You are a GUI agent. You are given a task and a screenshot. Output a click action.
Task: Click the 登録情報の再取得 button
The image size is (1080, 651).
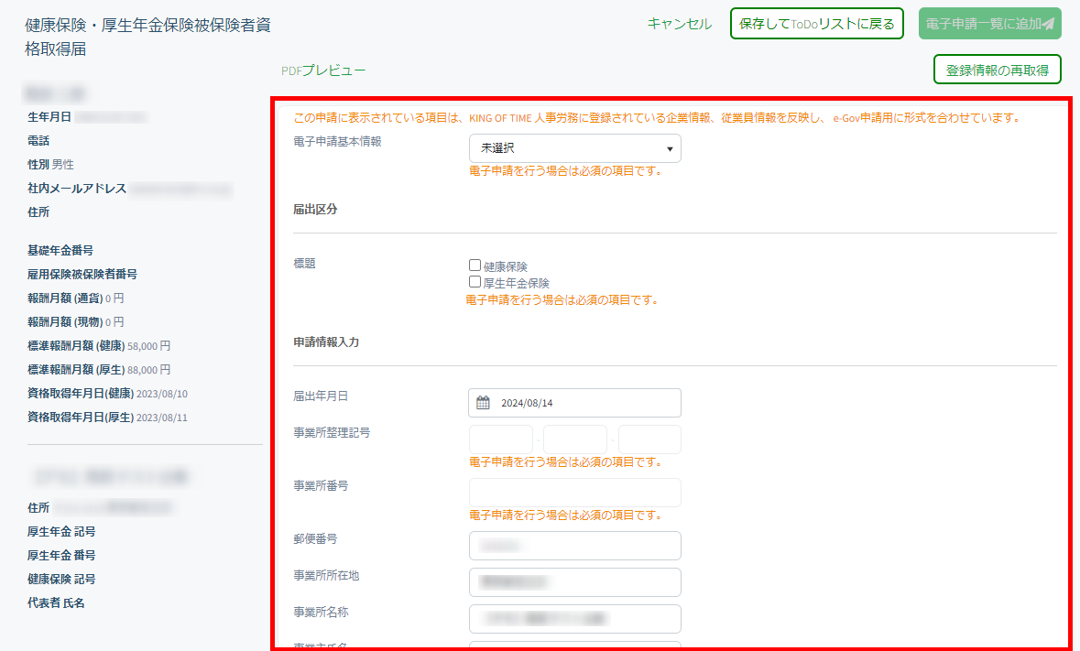coord(997,70)
